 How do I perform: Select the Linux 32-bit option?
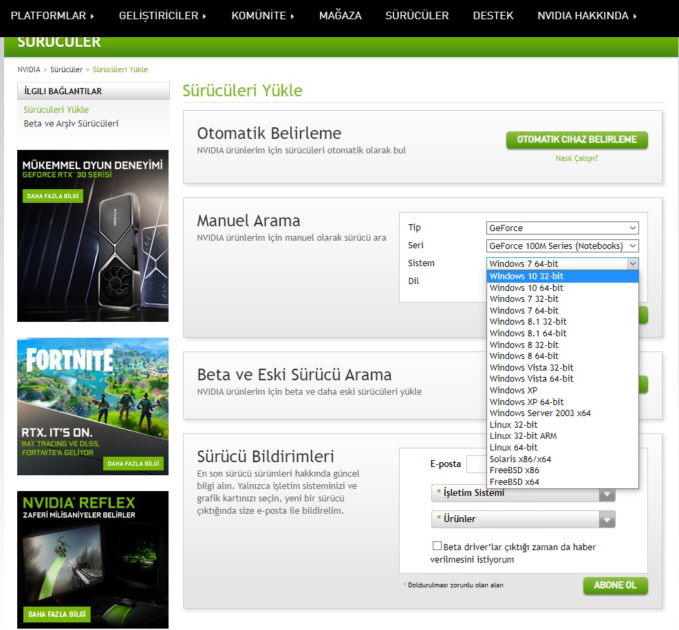pos(563,425)
